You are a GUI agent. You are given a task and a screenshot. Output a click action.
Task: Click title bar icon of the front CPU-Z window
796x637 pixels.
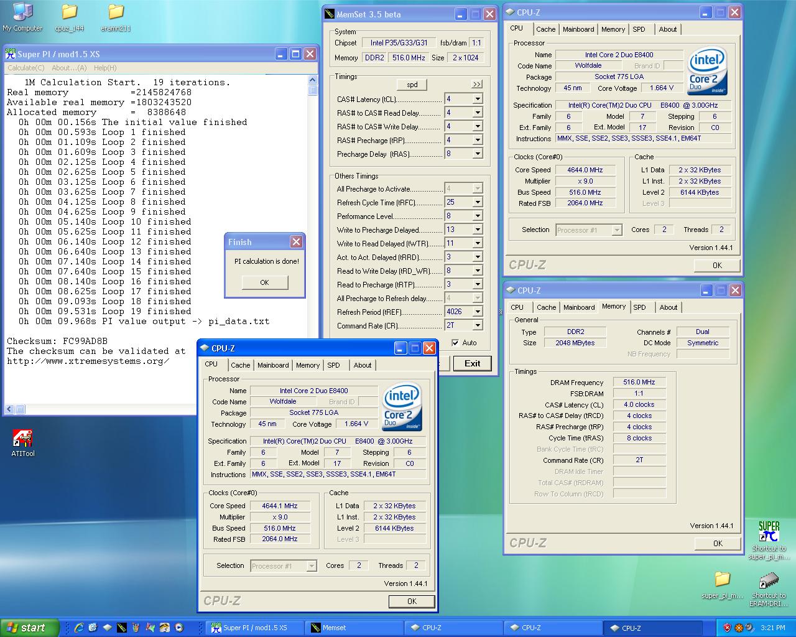pyautogui.click(x=205, y=348)
